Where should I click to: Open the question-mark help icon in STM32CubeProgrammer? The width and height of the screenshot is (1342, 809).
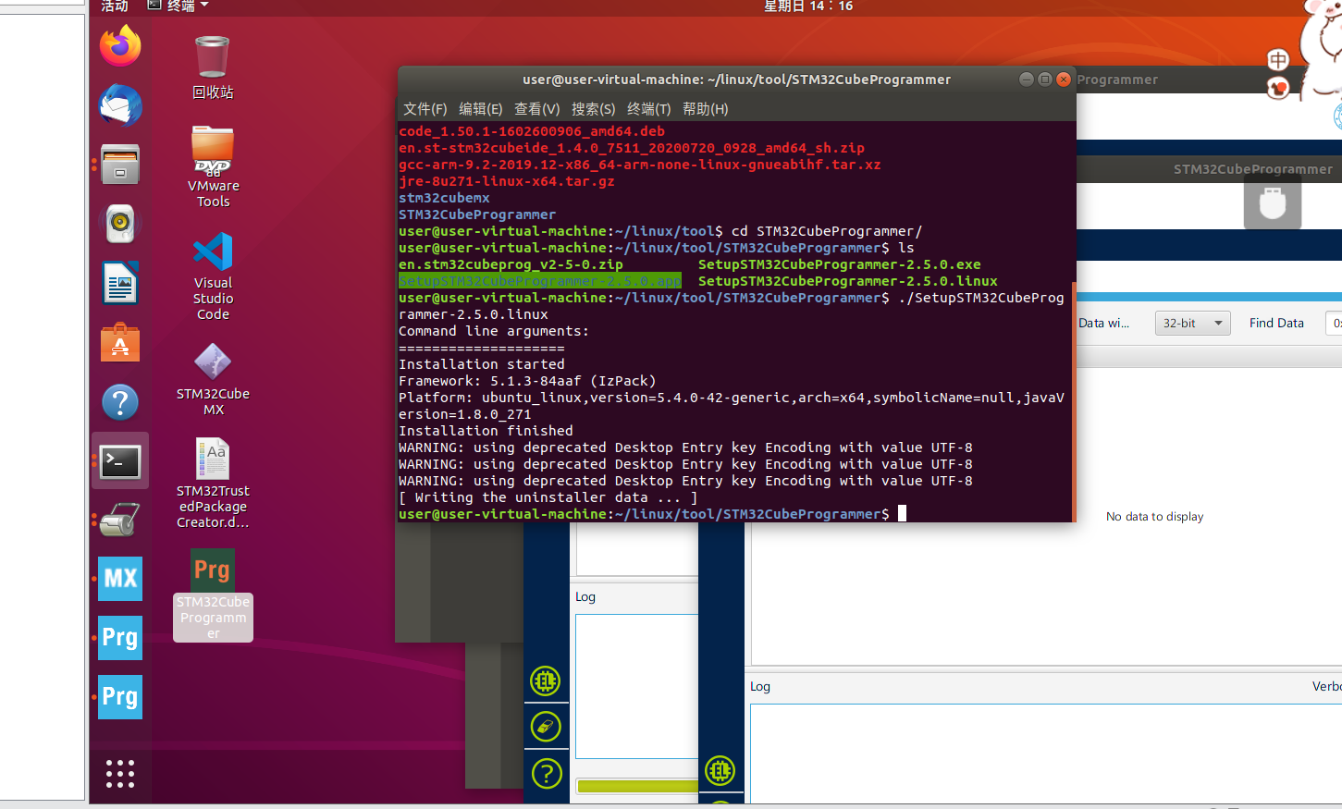(x=547, y=773)
